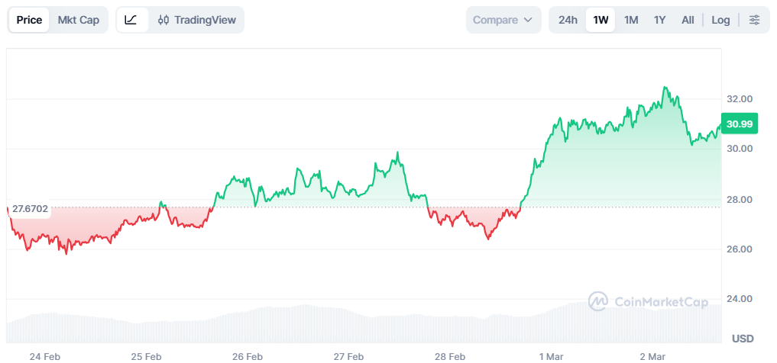
Task: Toggle the Log scale option
Action: pyautogui.click(x=720, y=20)
